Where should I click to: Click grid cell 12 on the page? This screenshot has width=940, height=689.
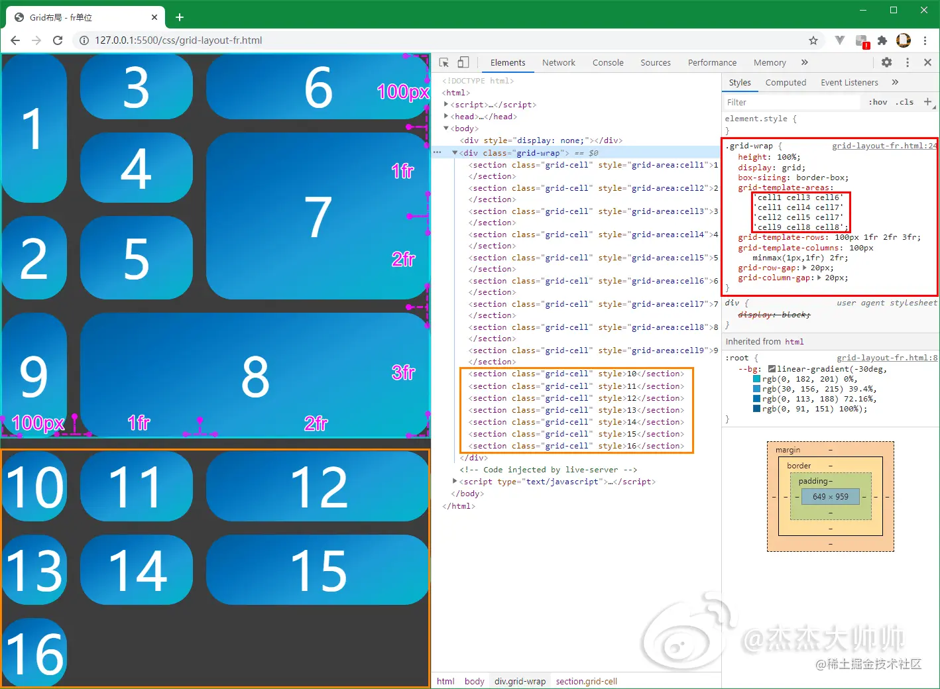pyautogui.click(x=318, y=486)
